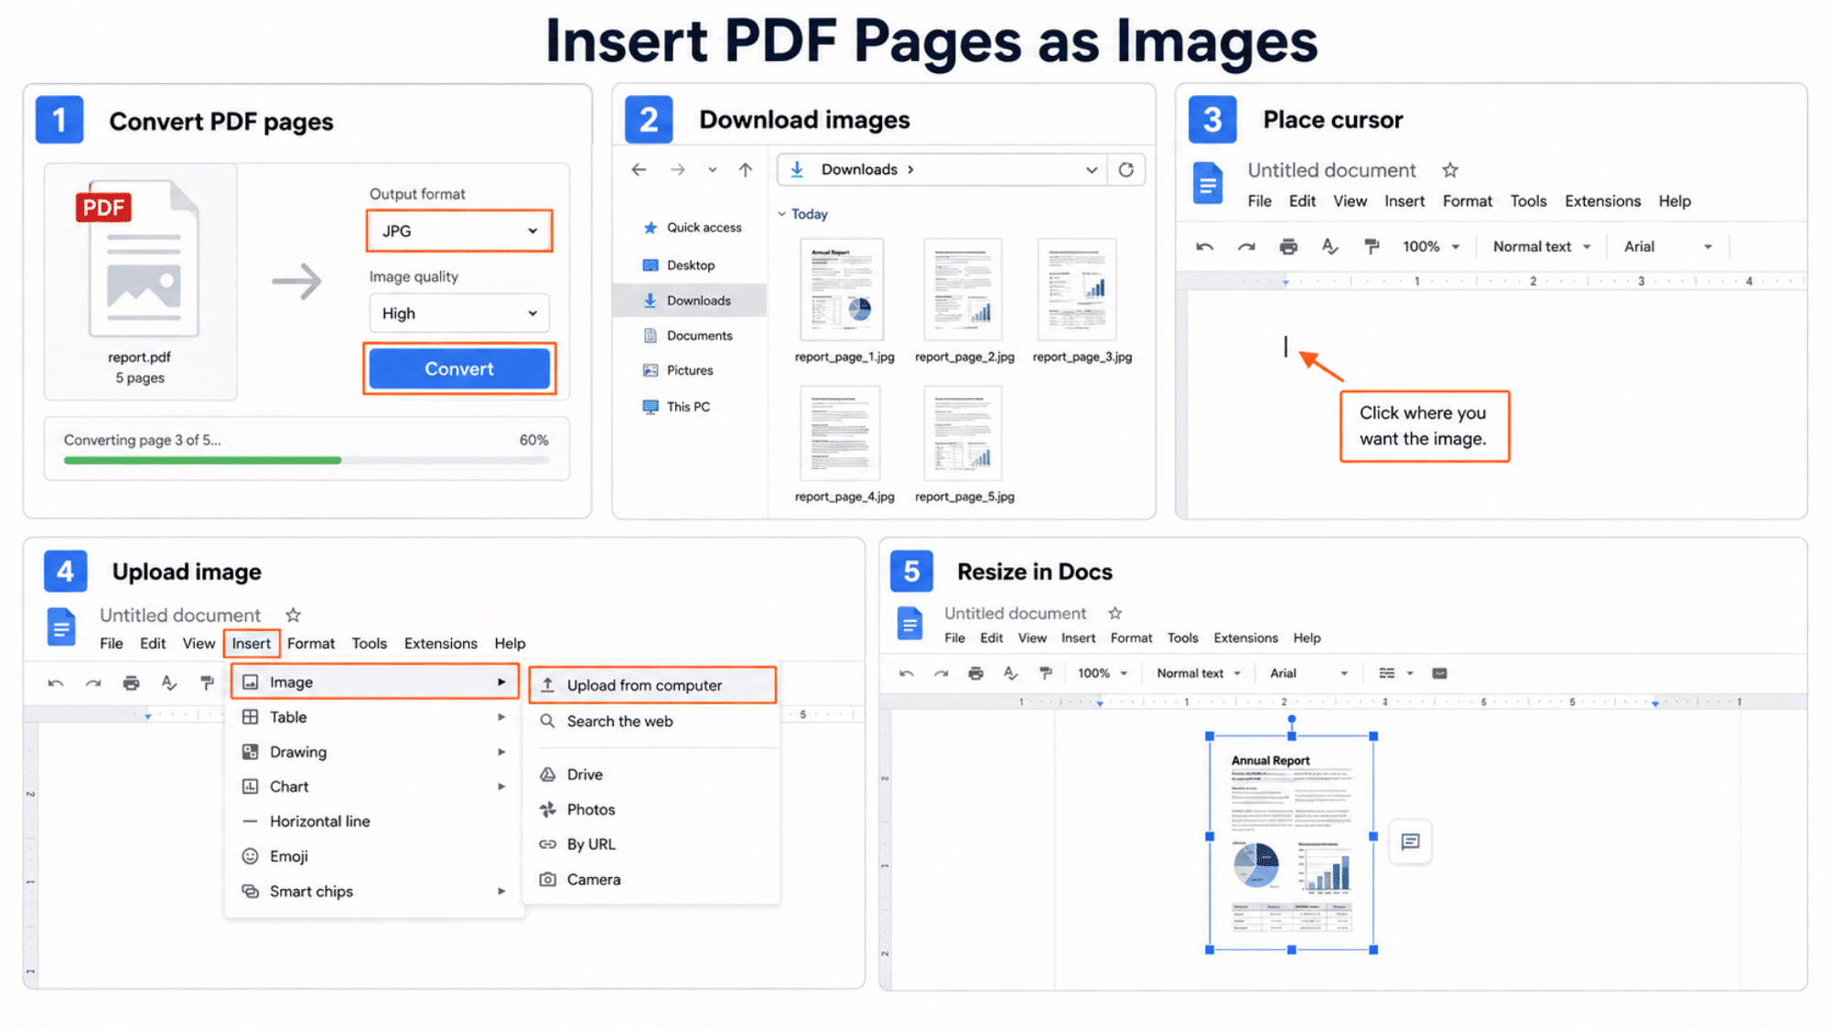Click Undo in step 3 toolbar

coord(1205,247)
